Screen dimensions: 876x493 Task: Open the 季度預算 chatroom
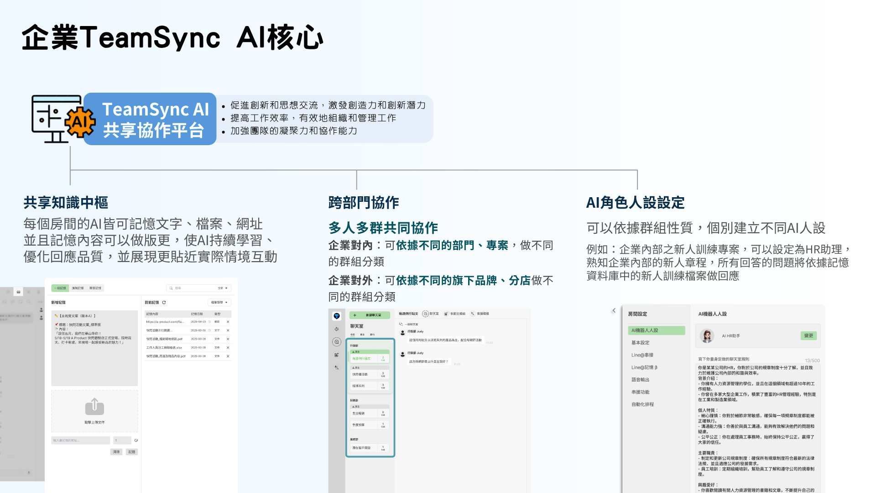point(369,425)
